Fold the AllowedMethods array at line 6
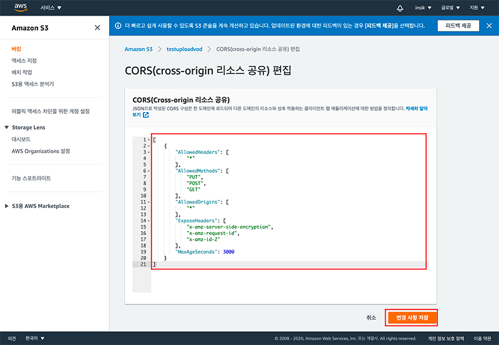The width and height of the screenshot is (499, 345). coord(148,171)
